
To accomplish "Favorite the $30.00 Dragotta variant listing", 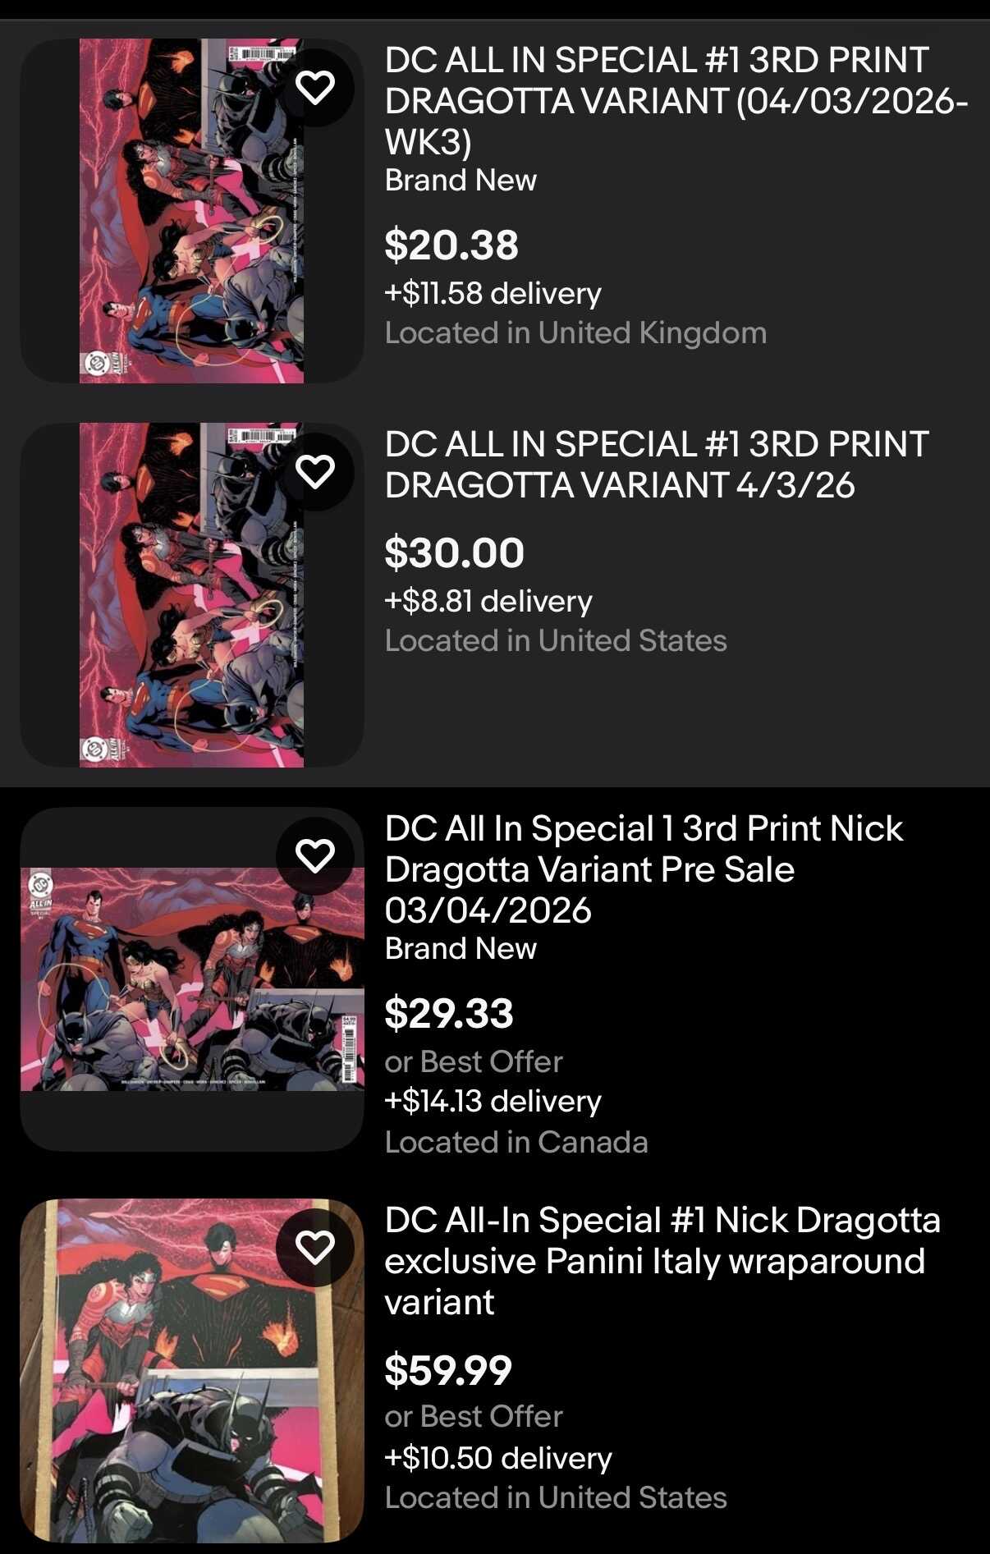I will [x=315, y=471].
